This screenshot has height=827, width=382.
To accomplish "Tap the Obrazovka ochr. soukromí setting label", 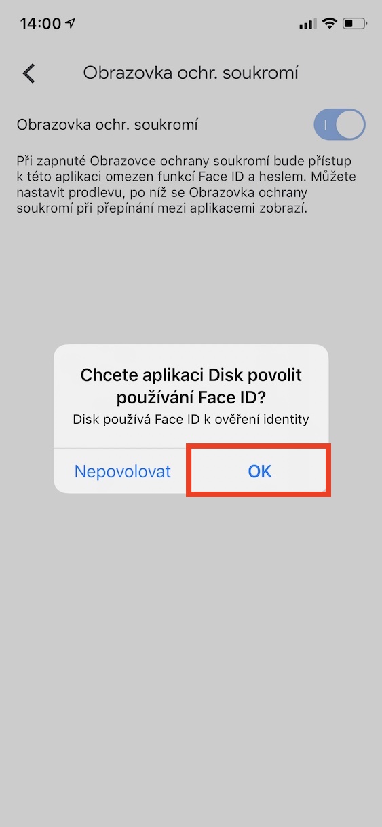I will [x=107, y=125].
